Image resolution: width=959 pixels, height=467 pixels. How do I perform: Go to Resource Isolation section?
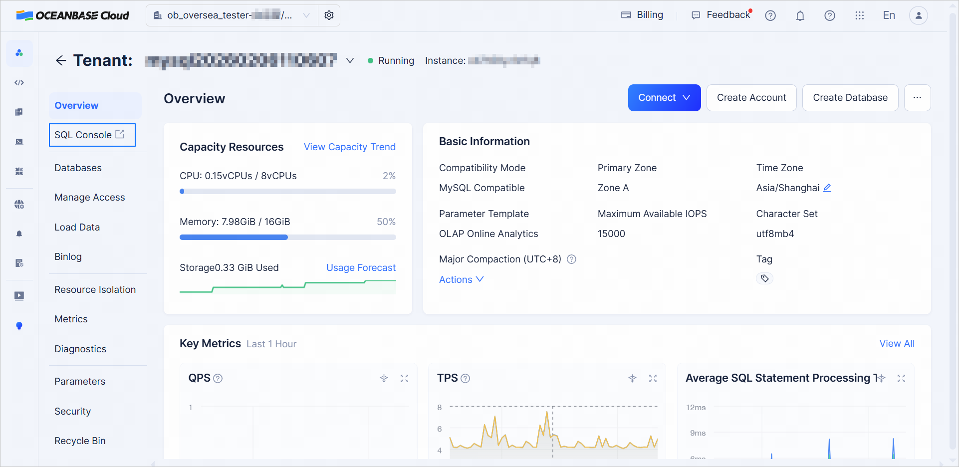click(x=95, y=290)
